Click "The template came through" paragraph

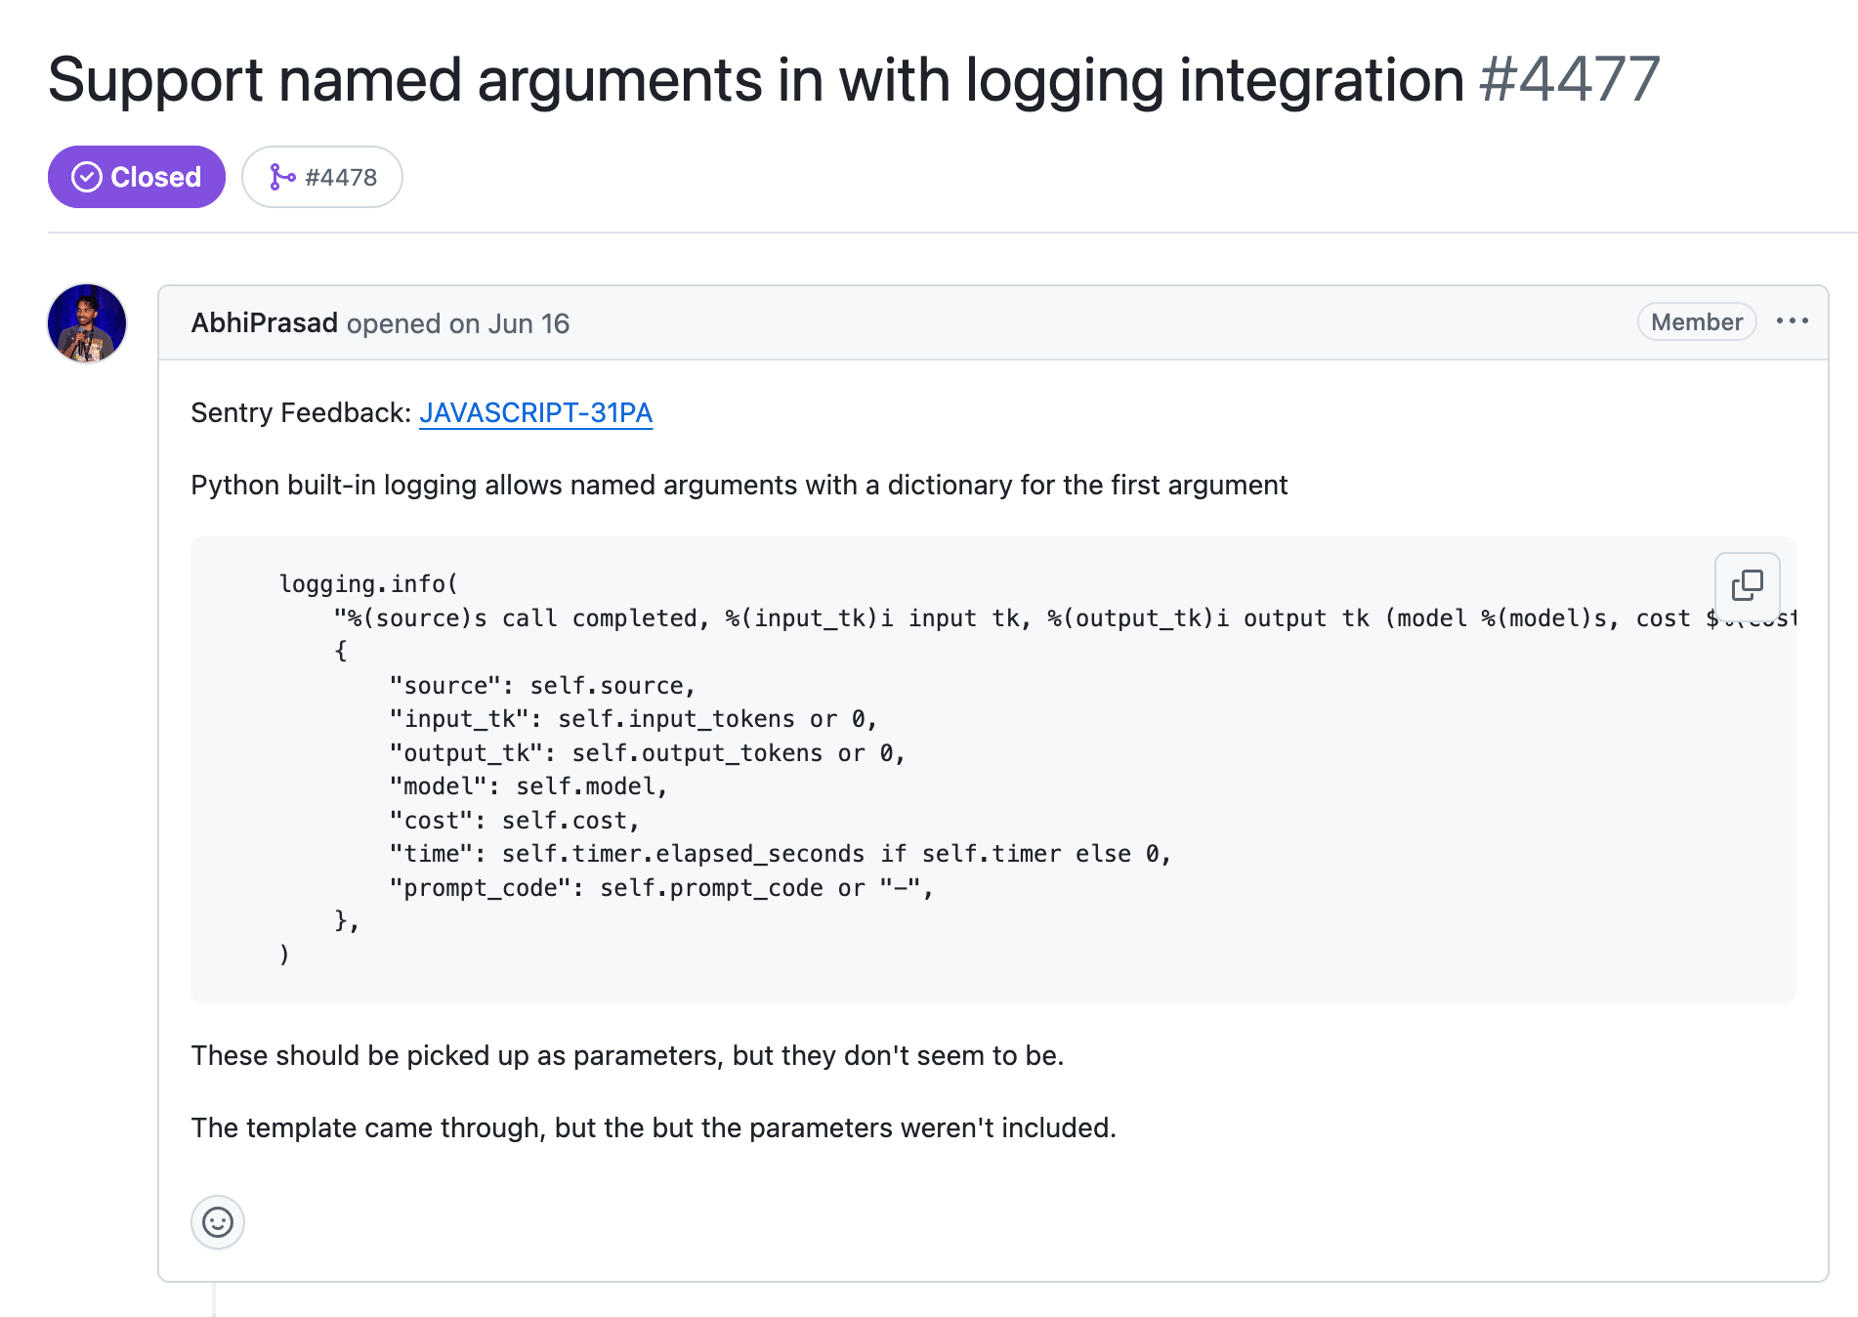click(x=653, y=1128)
